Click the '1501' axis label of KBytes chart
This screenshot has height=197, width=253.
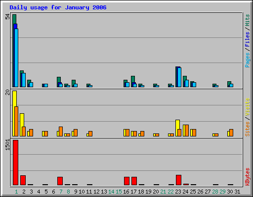click(7, 145)
